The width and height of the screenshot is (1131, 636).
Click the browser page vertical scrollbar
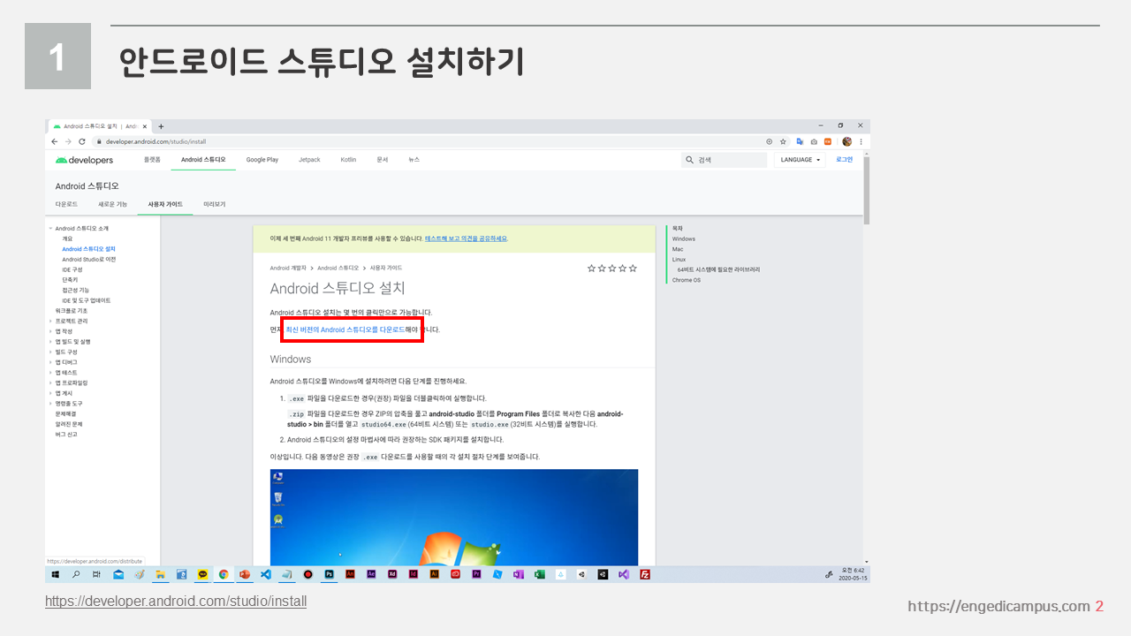(x=867, y=190)
